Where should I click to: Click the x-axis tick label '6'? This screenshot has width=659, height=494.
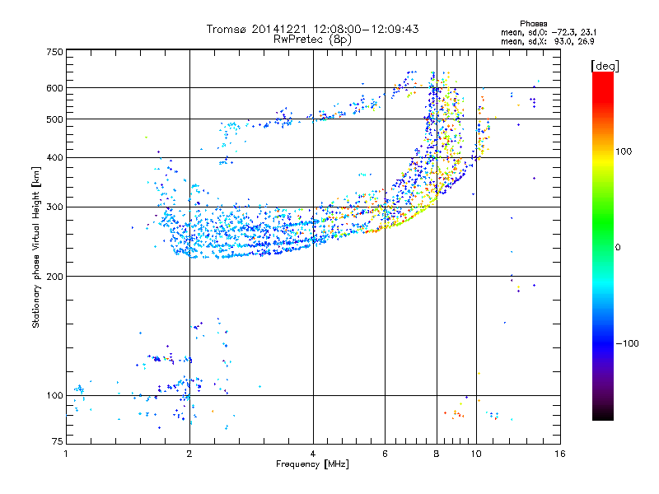pos(385,454)
